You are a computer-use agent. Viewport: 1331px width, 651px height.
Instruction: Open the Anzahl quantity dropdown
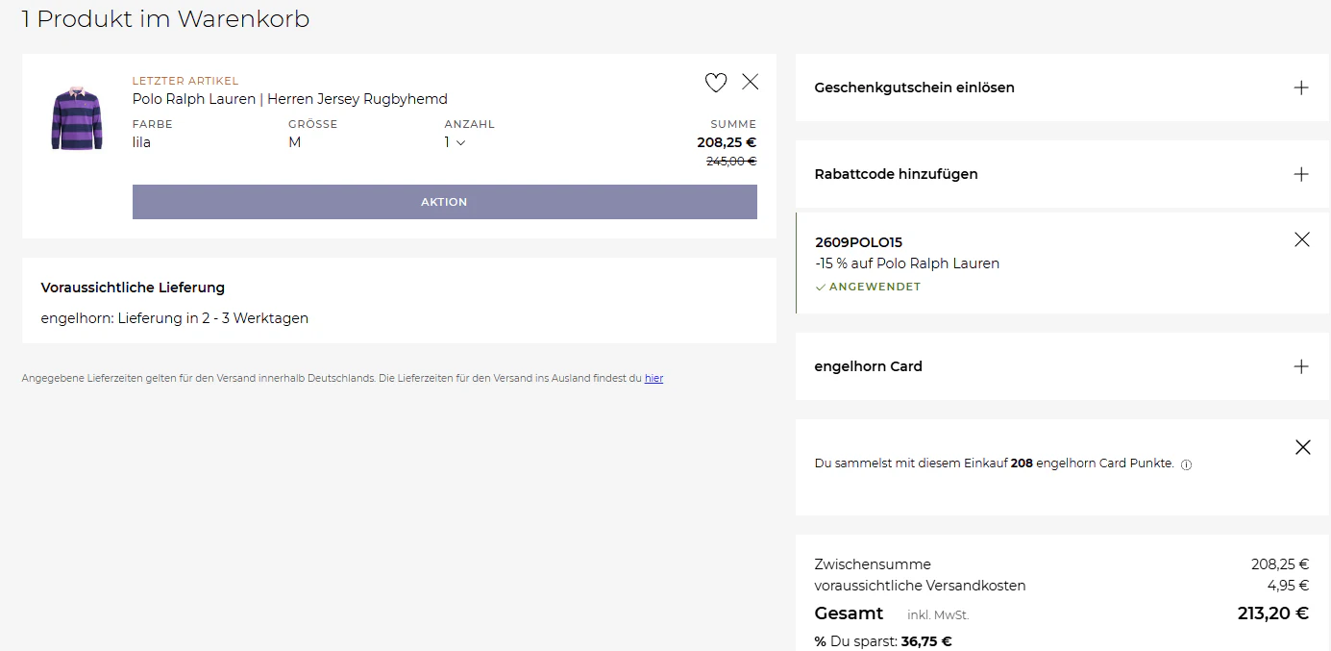point(455,142)
